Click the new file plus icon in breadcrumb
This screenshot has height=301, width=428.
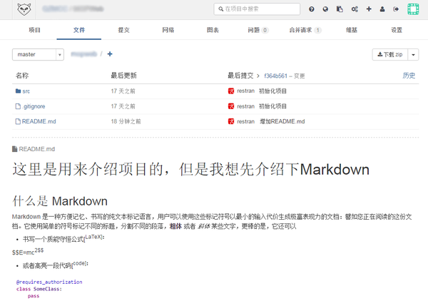point(110,53)
